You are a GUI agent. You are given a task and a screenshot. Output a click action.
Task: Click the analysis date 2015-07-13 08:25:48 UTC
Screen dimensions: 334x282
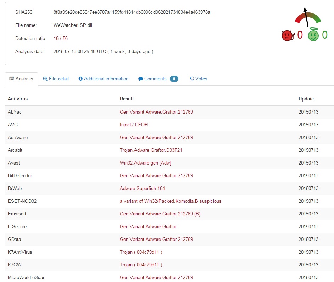pyautogui.click(x=80, y=51)
